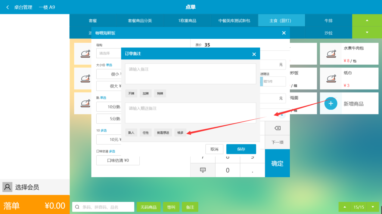This screenshot has width=382, height=214.
Task: Choose the 10分熟 doneness option
Action: pyautogui.click(x=109, y=107)
